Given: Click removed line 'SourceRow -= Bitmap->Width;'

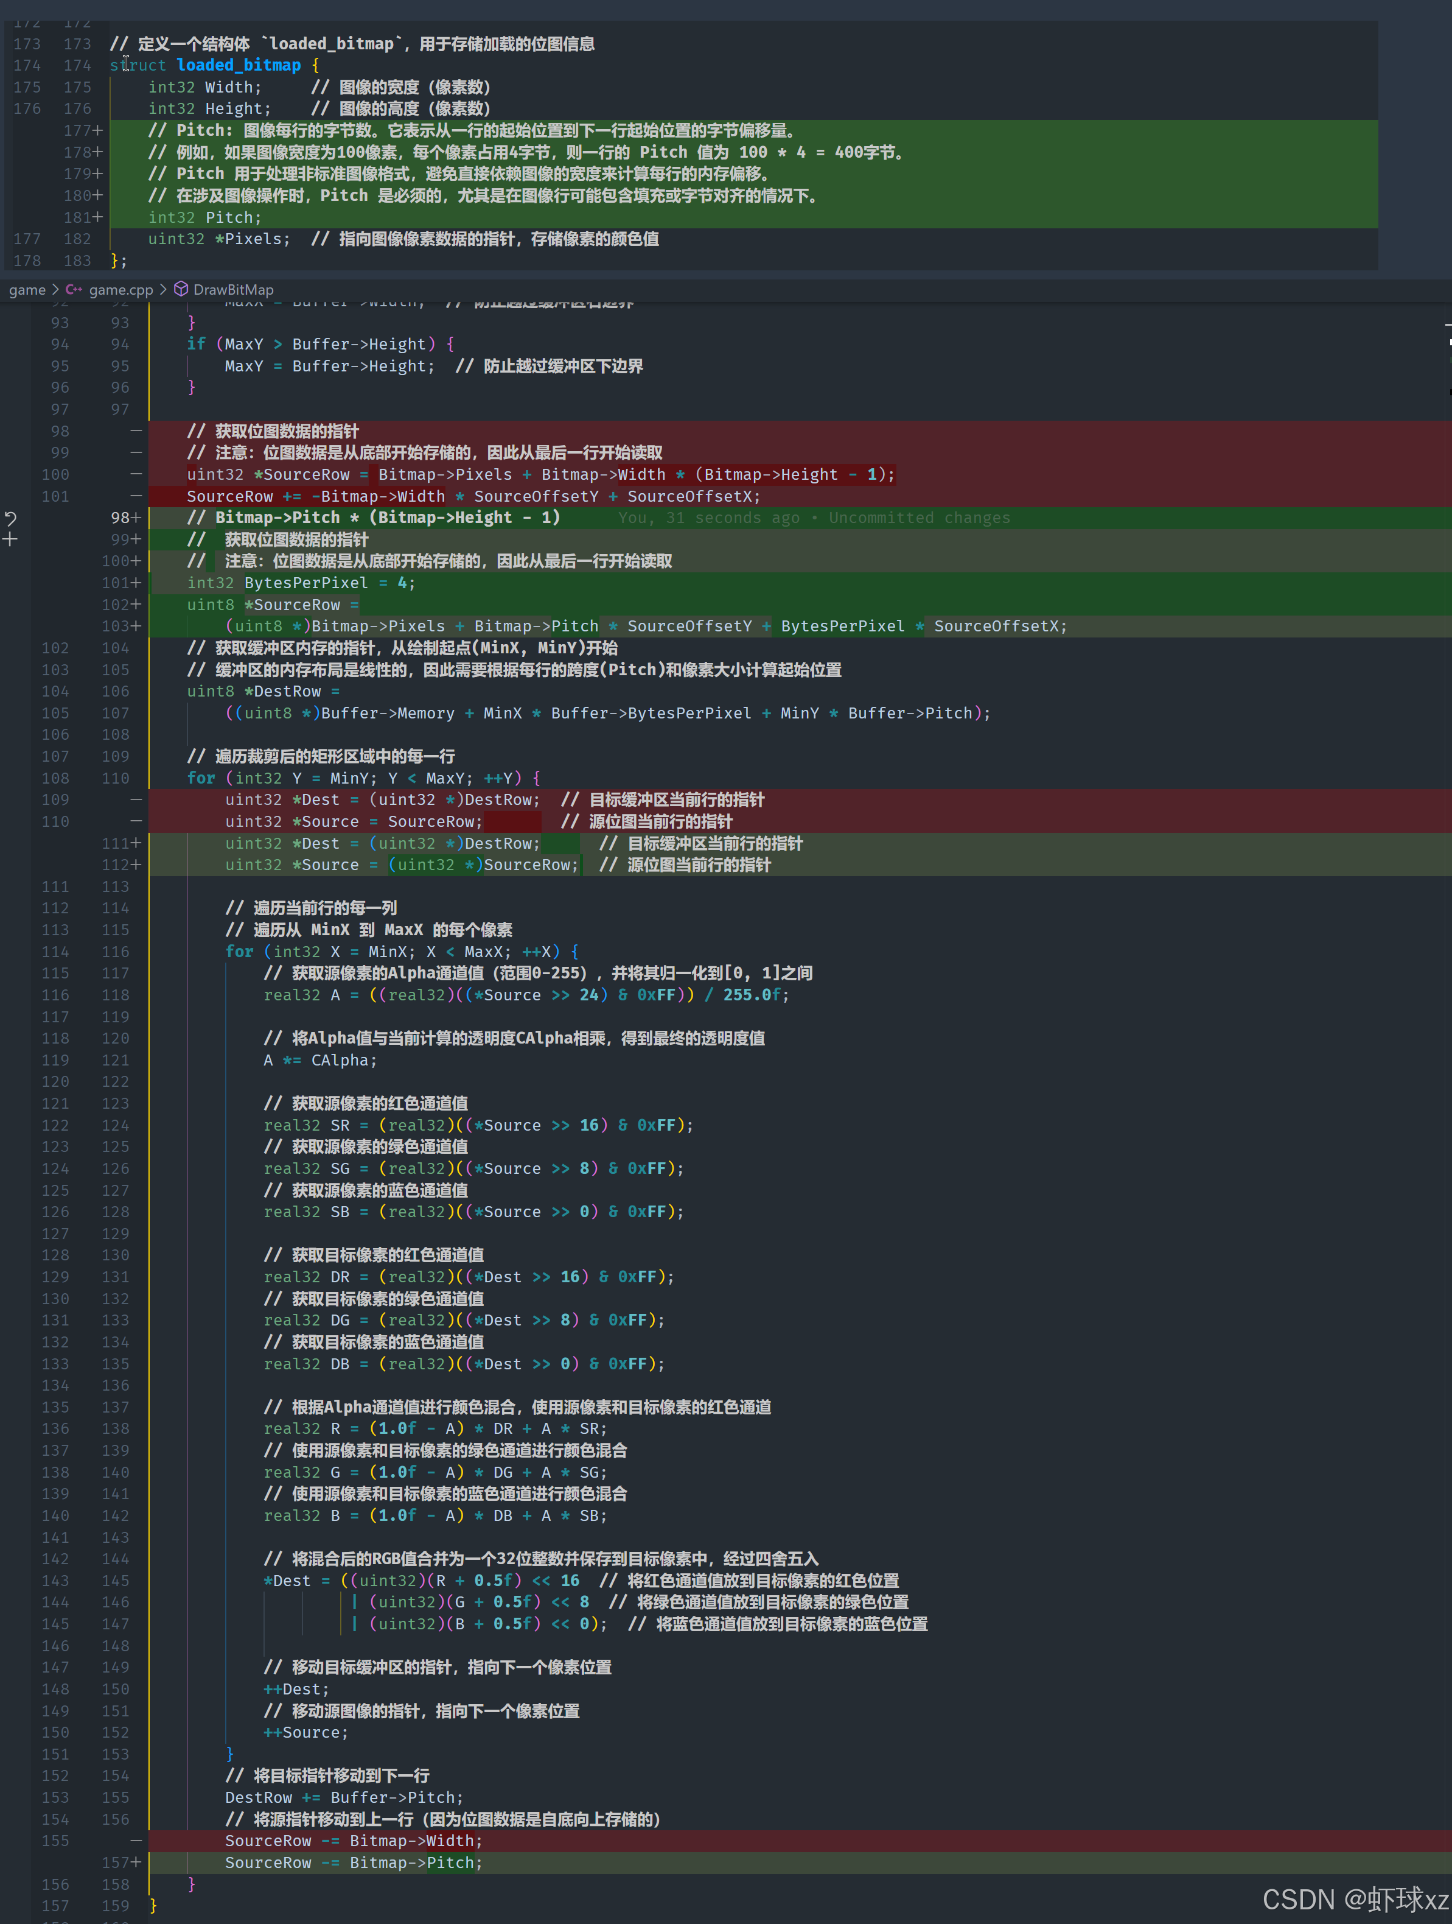Looking at the screenshot, I should [354, 1841].
